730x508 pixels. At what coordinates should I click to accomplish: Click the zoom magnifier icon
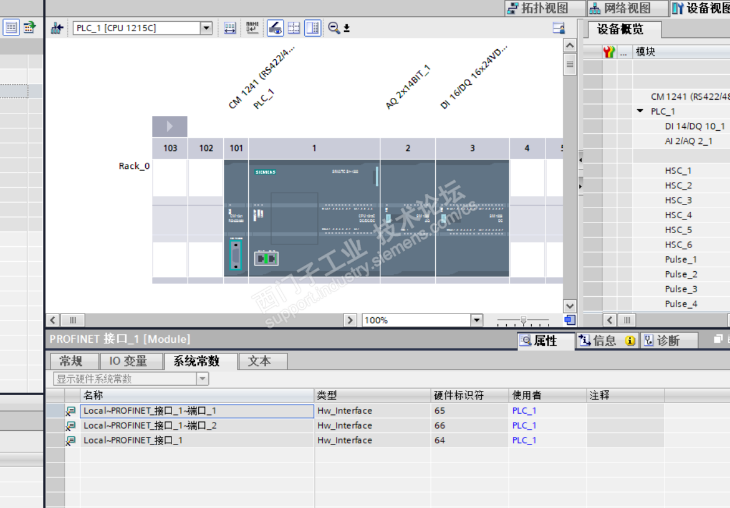(x=334, y=28)
